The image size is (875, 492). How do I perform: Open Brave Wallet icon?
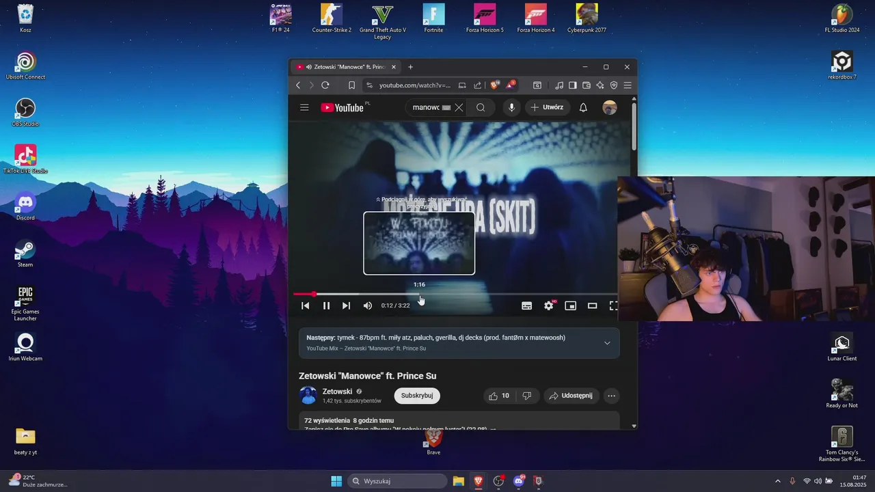coord(587,85)
